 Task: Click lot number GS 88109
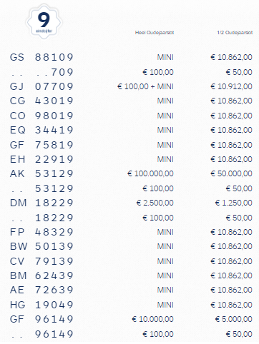tap(41, 57)
